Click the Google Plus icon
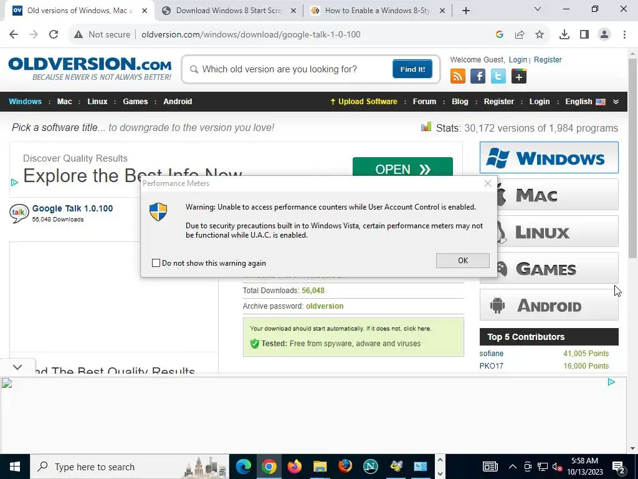Screen dimensions: 638x479 519,76
